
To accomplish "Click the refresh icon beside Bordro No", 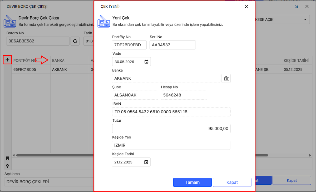I will click(75, 41).
